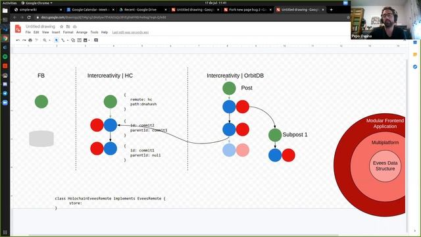
Task: Click Activities in the top bar
Action: (9, 3)
